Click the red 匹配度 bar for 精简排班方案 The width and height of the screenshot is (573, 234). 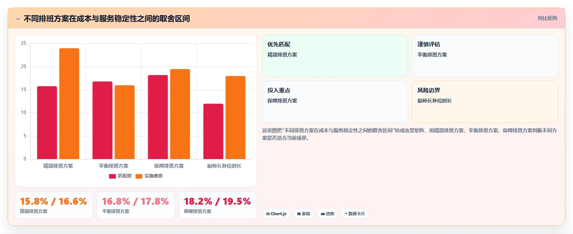coord(47,123)
